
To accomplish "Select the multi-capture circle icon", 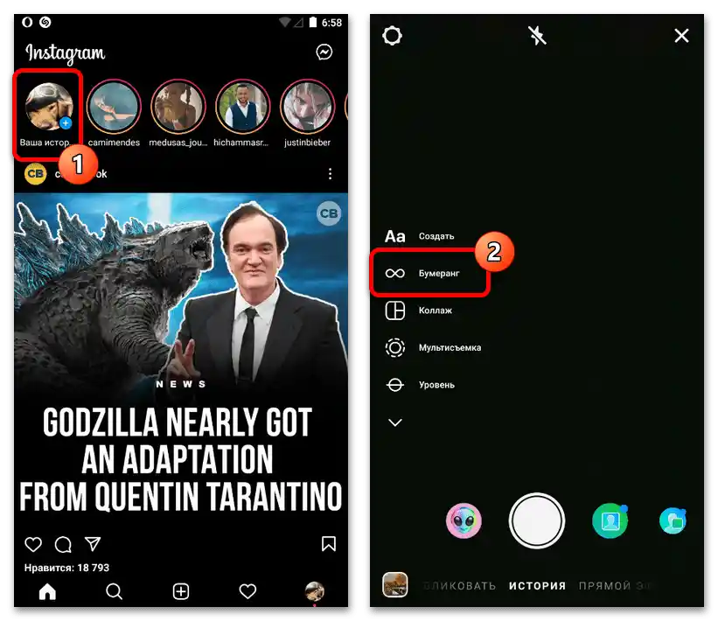I will point(394,347).
